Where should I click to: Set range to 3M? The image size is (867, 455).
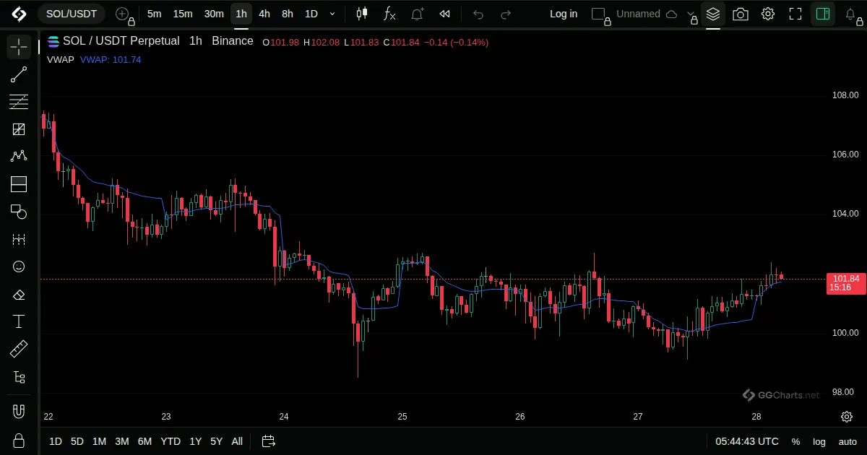(122, 441)
